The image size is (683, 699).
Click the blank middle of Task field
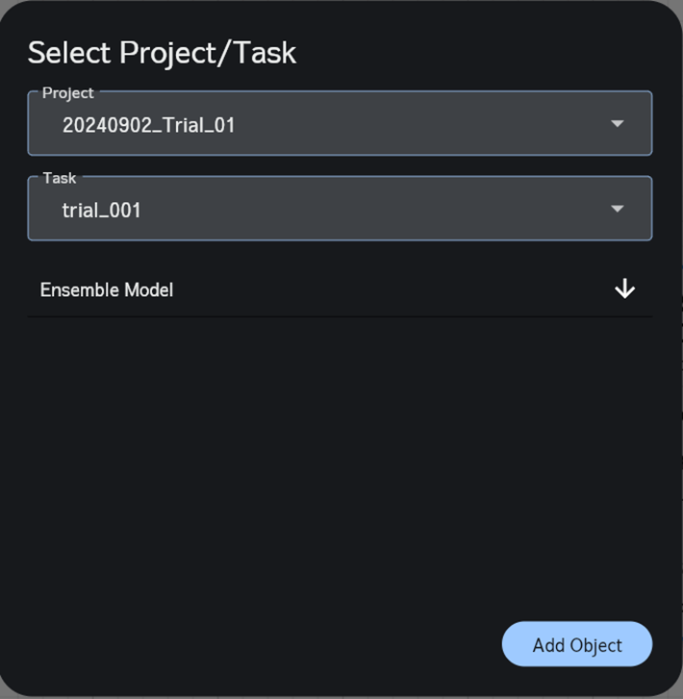pyautogui.click(x=385, y=210)
